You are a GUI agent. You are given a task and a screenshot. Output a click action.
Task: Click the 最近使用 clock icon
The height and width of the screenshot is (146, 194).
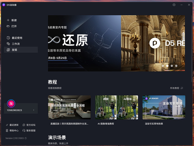click(x=8, y=38)
